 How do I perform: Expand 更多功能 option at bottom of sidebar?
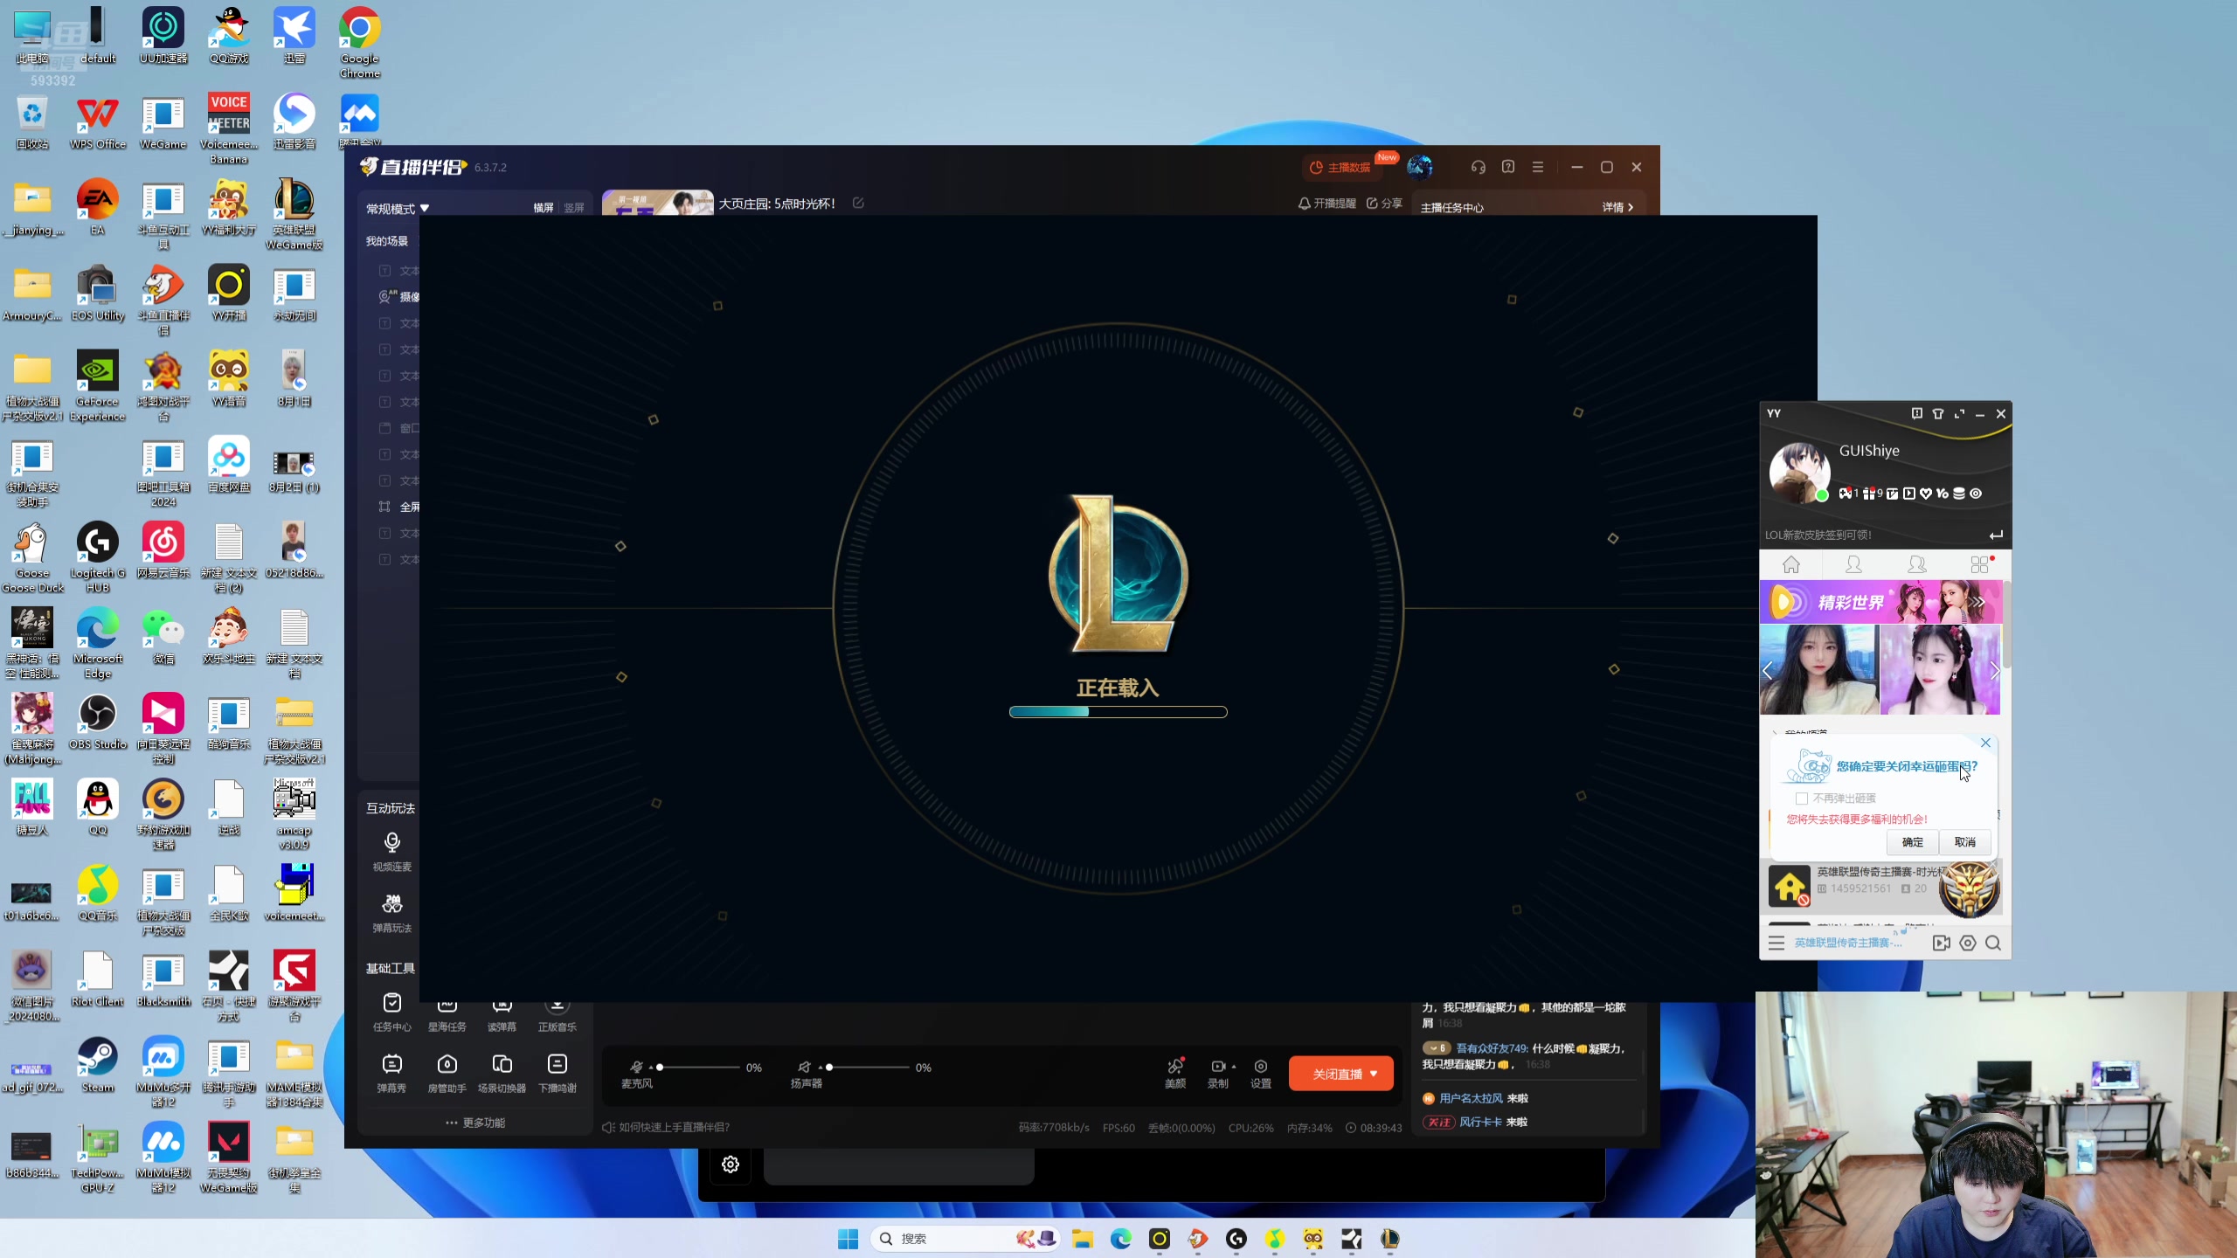pyautogui.click(x=474, y=1123)
